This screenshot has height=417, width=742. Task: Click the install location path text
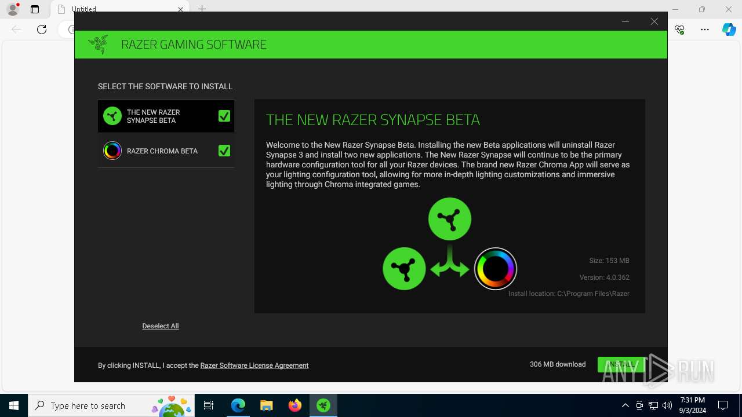point(569,294)
